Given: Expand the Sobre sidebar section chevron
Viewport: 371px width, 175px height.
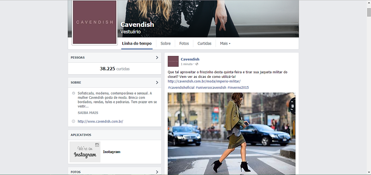Looking at the screenshot, I should [x=157, y=82].
